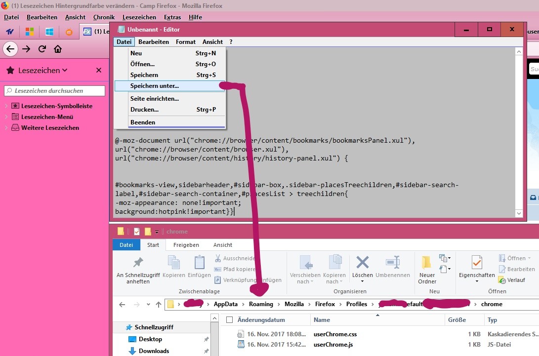This screenshot has height=356, width=539.
Task: Choose Speichern unter... menu entry
Action: (x=170, y=86)
